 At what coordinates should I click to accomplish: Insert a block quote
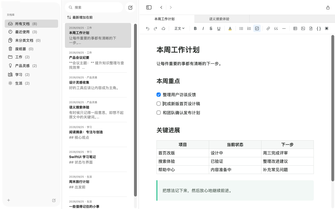point(276,28)
